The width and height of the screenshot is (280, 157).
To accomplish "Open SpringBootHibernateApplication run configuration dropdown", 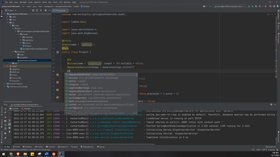I will pyautogui.click(x=230, y=6).
